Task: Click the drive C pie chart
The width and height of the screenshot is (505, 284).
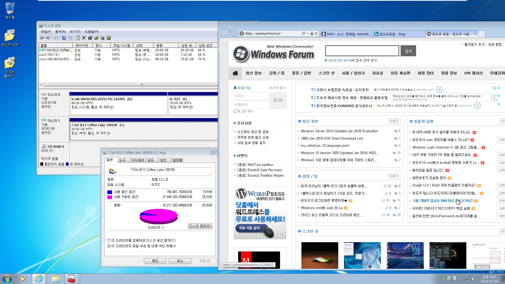Action: [158, 216]
